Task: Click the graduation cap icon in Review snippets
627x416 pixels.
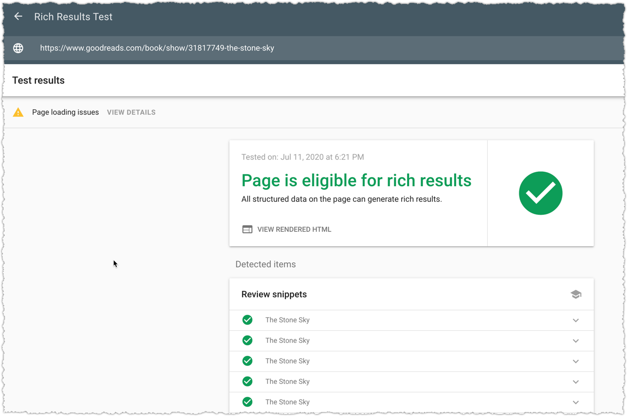Action: (x=576, y=294)
